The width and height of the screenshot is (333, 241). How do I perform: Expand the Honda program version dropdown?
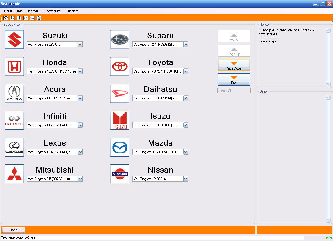tap(80, 71)
